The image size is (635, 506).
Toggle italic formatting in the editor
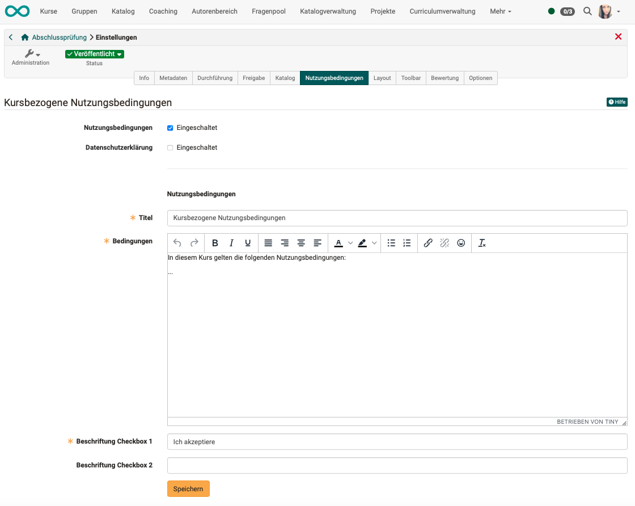coord(231,243)
